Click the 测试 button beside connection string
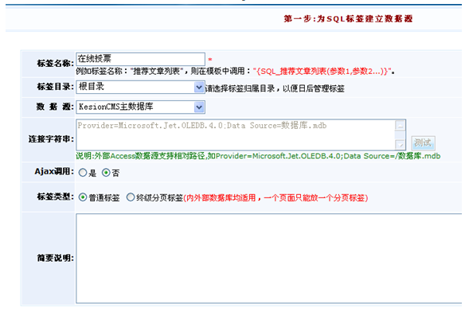Viewport: 465px width, 312px height. point(423,143)
